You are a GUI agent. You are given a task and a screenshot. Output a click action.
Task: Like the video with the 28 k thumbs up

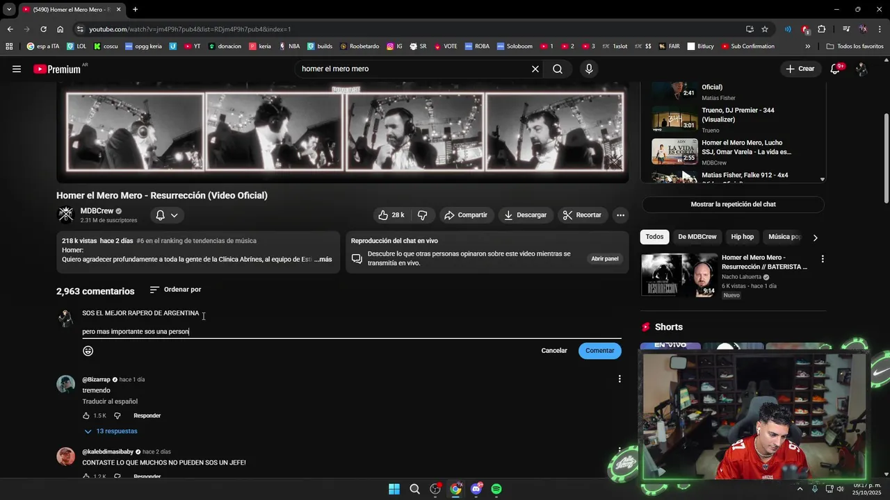(391, 215)
